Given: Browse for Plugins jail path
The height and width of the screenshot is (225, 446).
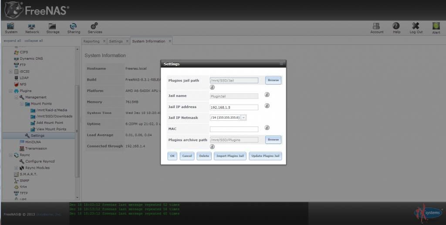Looking at the screenshot, I should click(273, 80).
